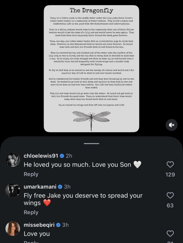Tap the missebeqiri username

(39, 225)
